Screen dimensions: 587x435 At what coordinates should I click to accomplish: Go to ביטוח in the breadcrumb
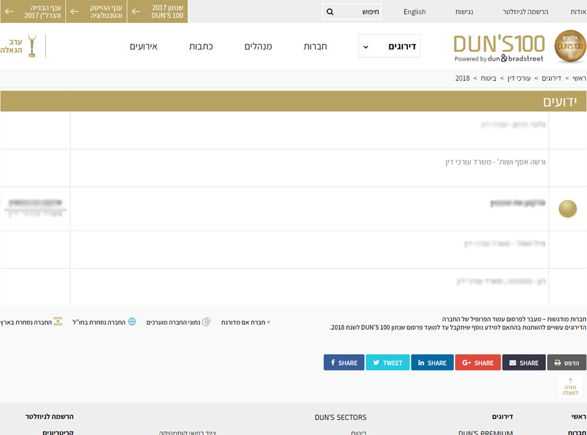(488, 78)
